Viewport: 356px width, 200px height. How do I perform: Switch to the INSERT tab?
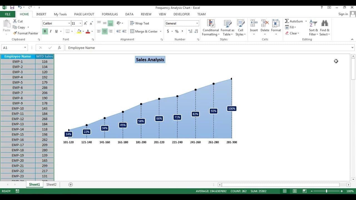click(x=41, y=14)
